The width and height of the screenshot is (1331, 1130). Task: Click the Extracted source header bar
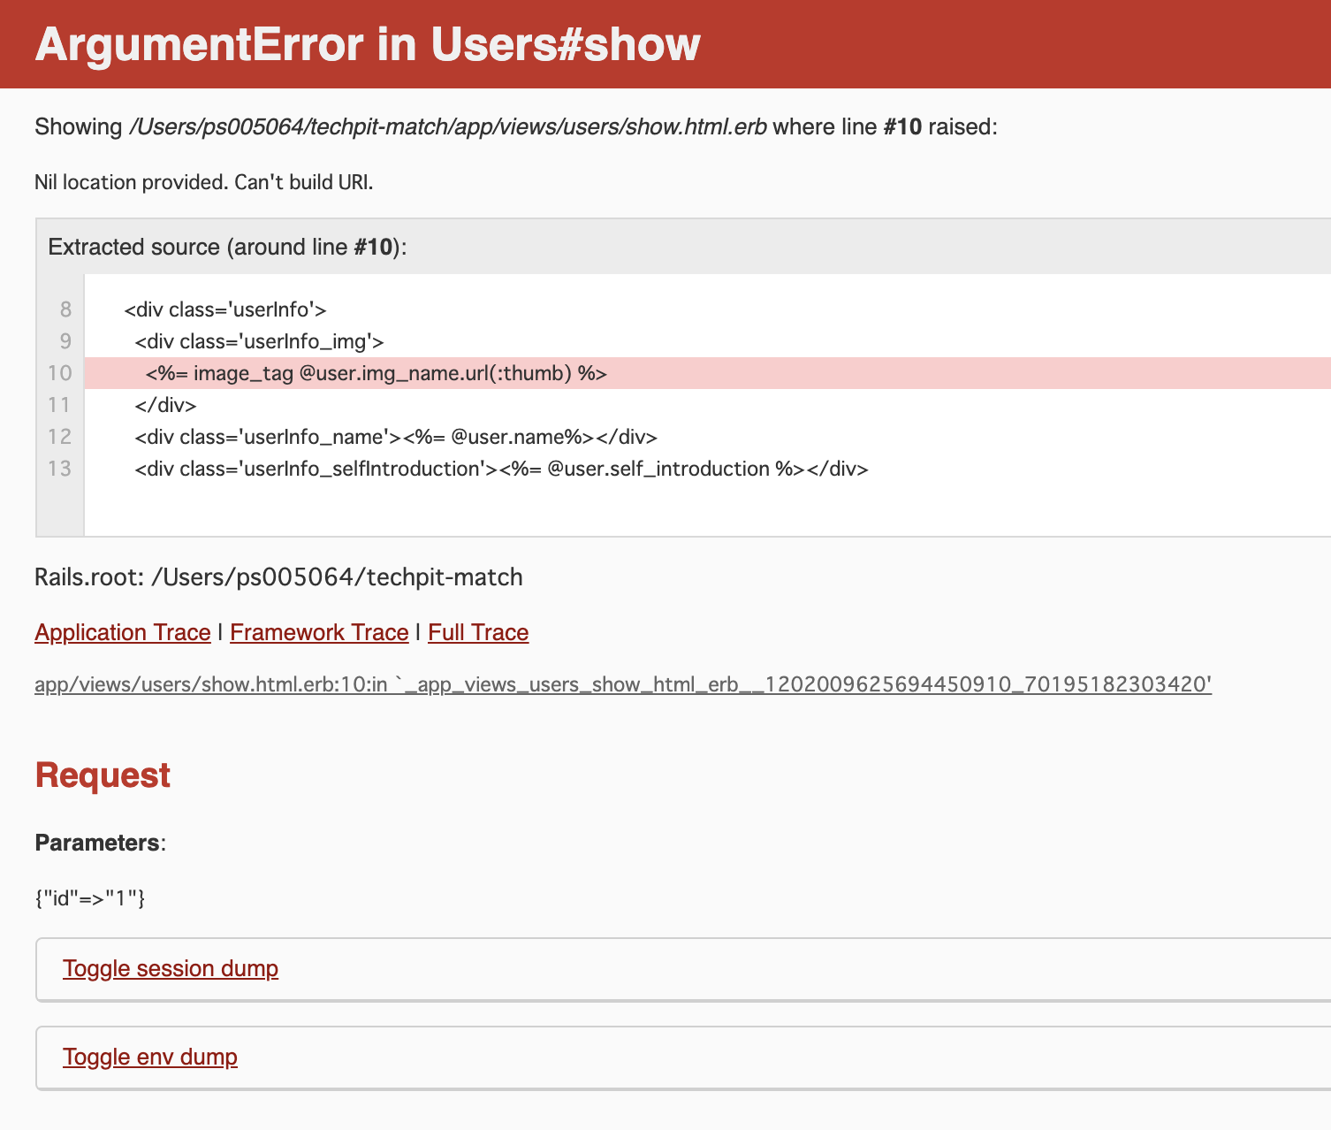coord(227,247)
